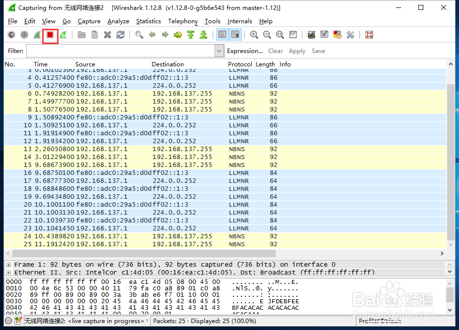459x330 pixels.
Task: Click the help lifebuoy icon
Action: coord(369,35)
